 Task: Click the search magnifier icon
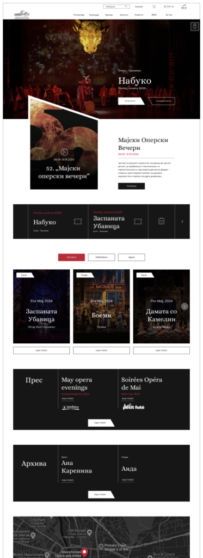[x=126, y=7]
